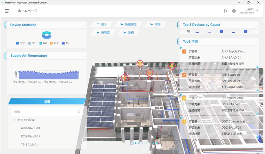The image size is (265, 154).
Task: Click the number 4 alert badge
Action: (184, 121)
